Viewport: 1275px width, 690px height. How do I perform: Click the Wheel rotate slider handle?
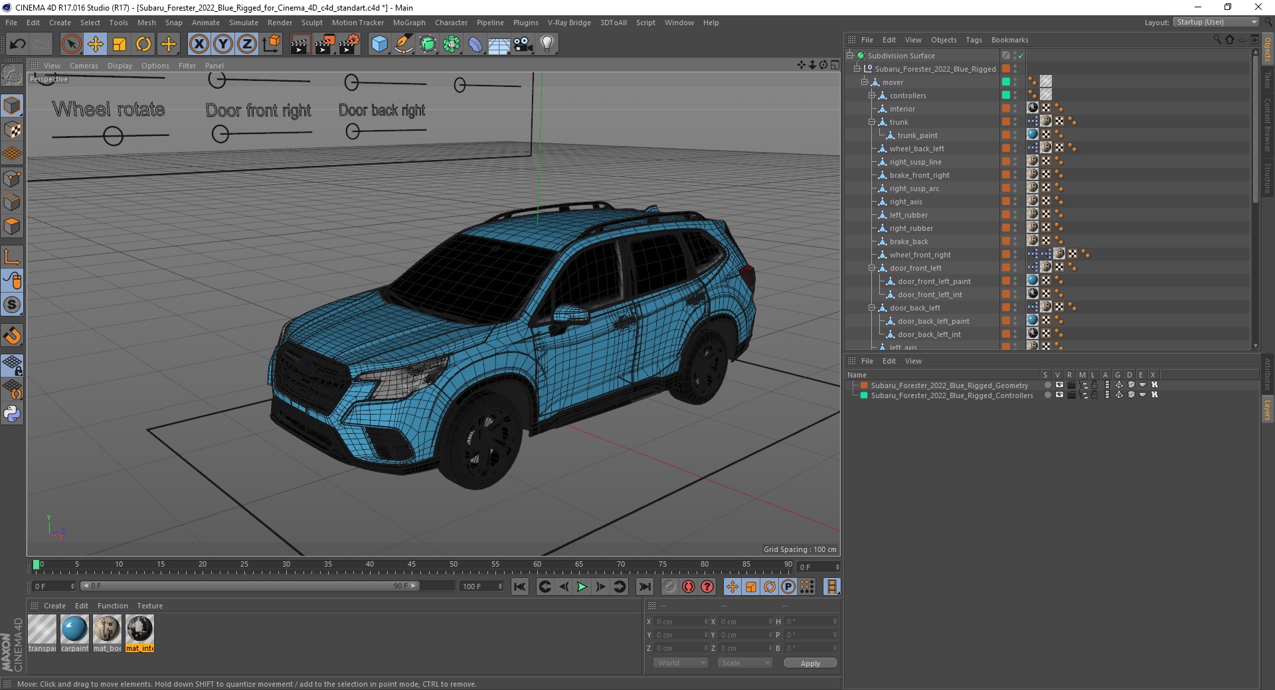point(113,136)
